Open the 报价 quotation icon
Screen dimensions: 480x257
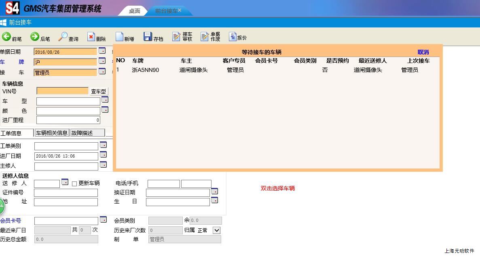pos(233,37)
